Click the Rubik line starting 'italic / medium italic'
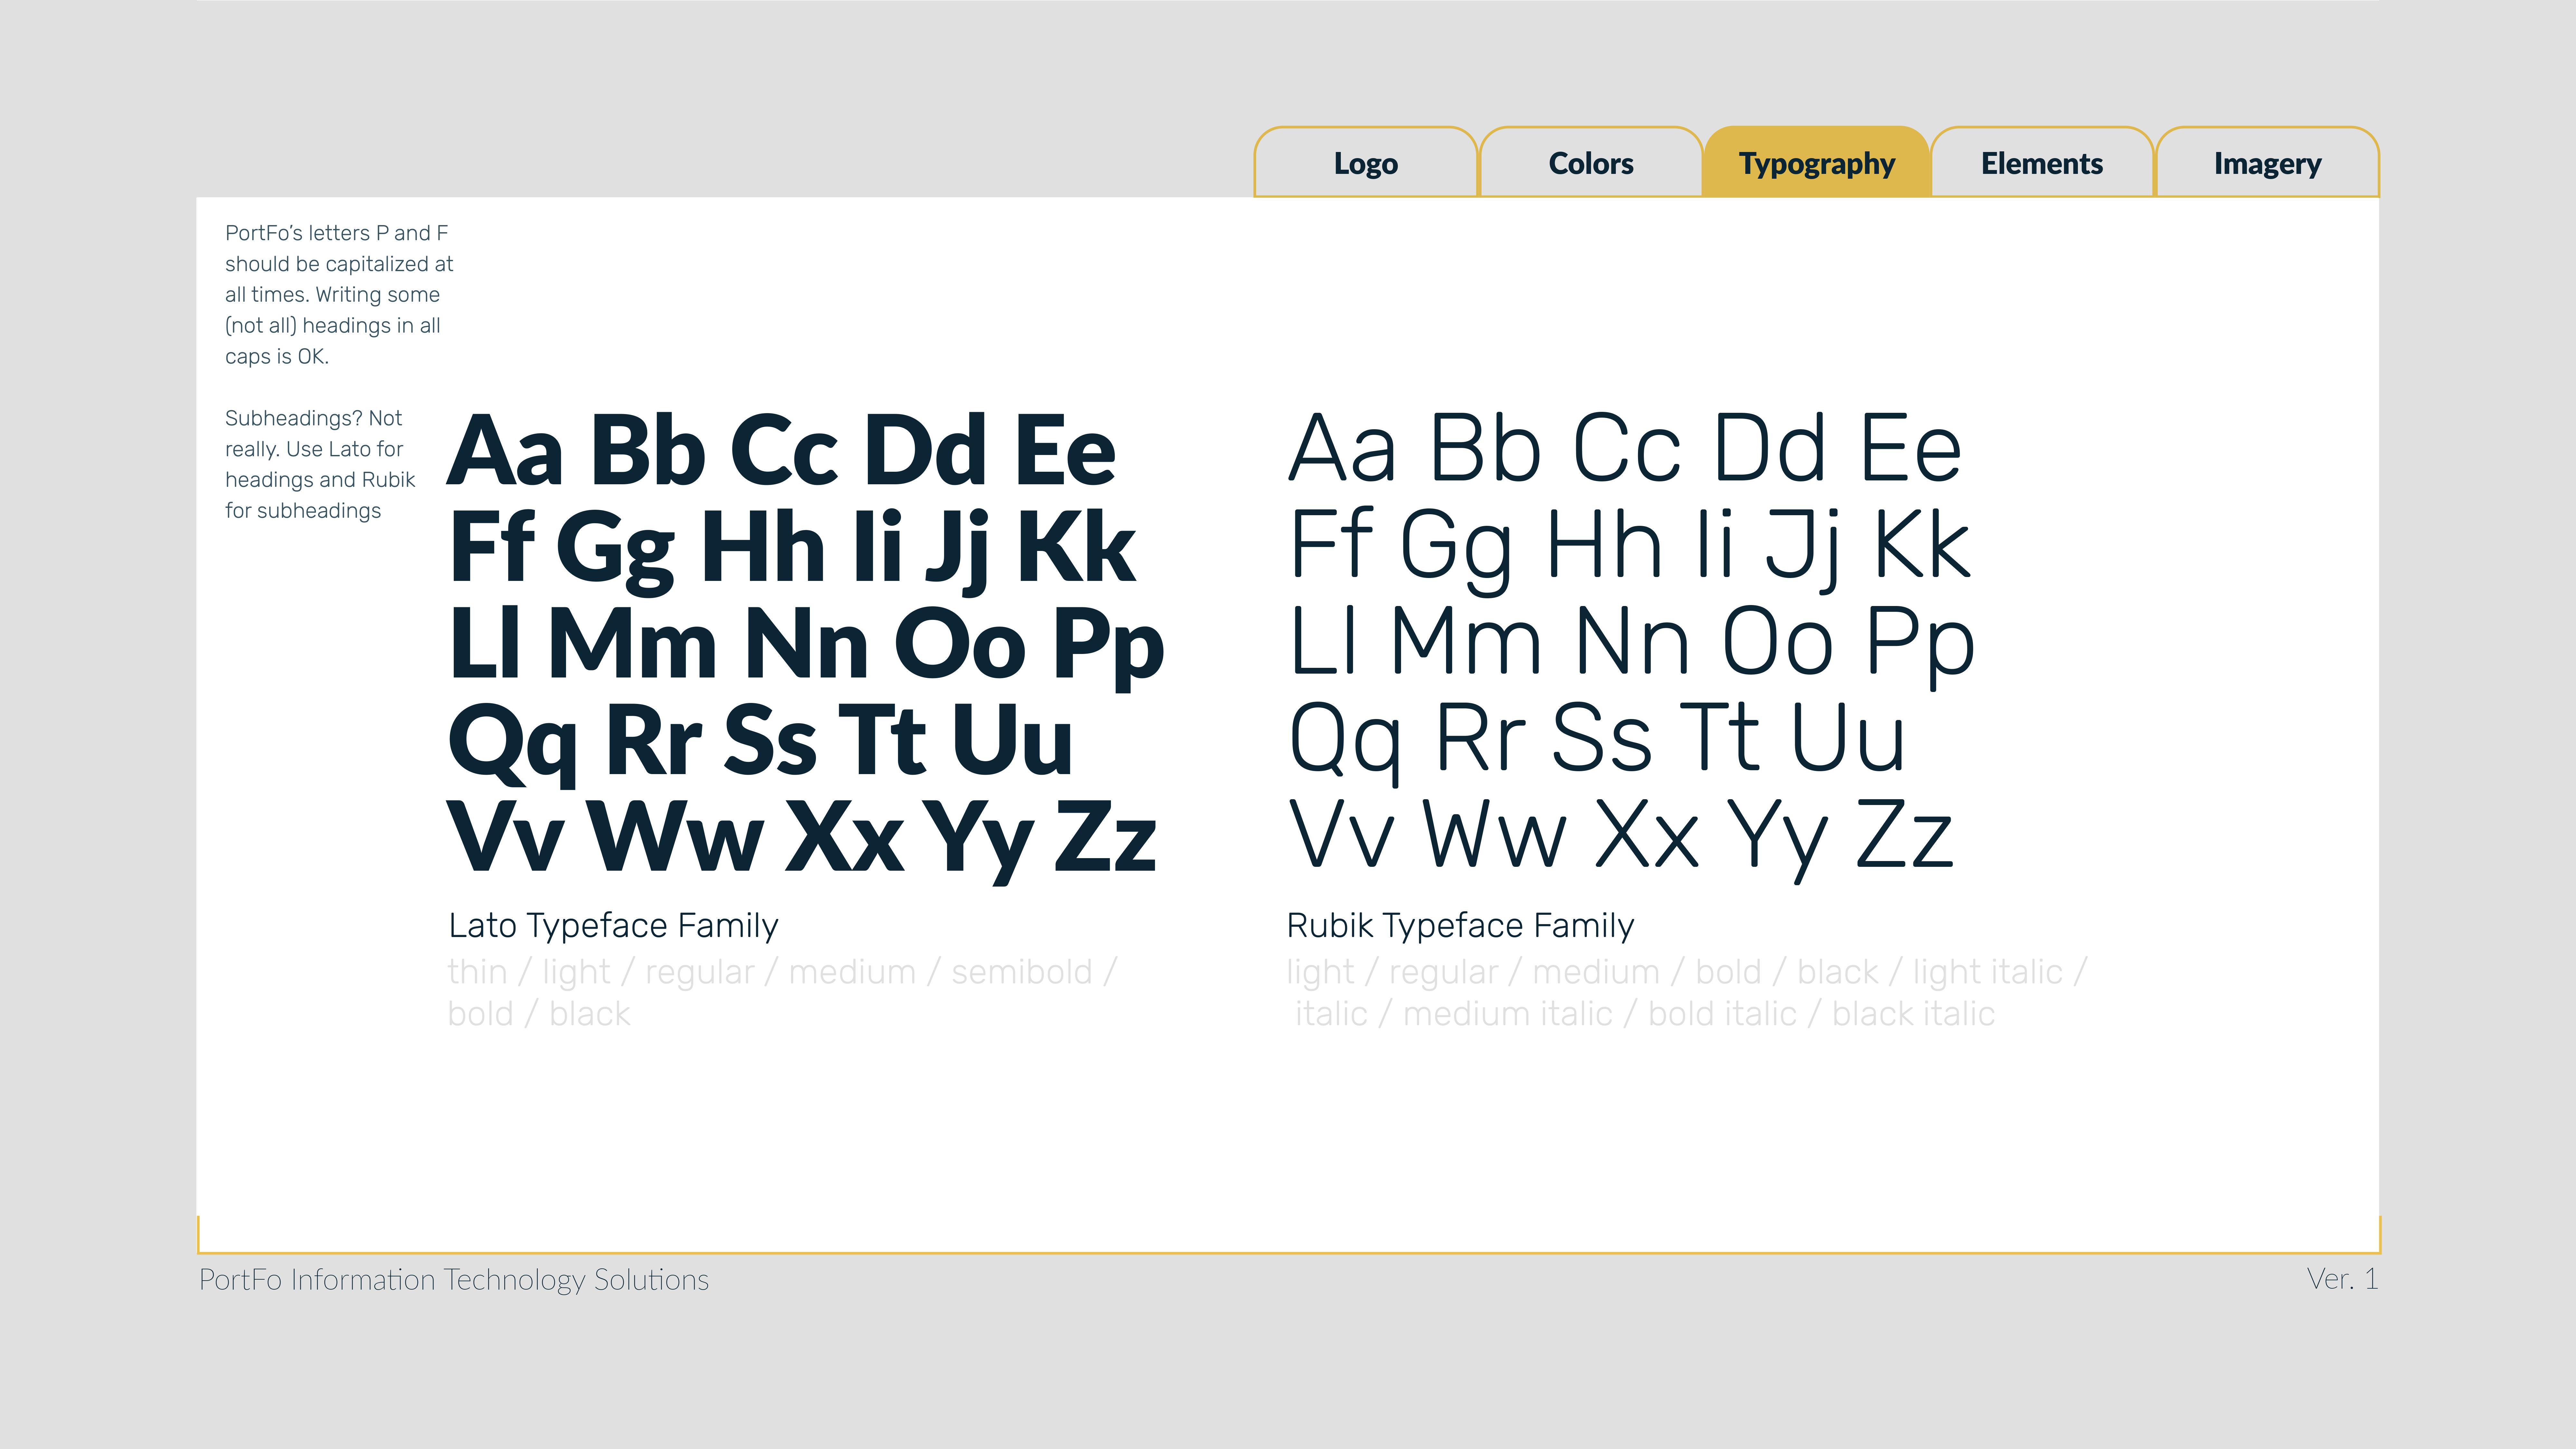2576x1449 pixels. coord(1645,1014)
